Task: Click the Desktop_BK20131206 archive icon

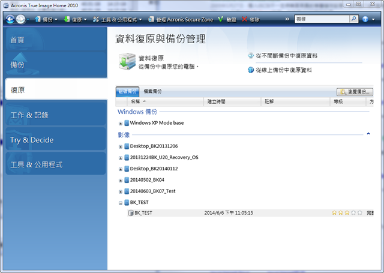Action: pos(127,146)
